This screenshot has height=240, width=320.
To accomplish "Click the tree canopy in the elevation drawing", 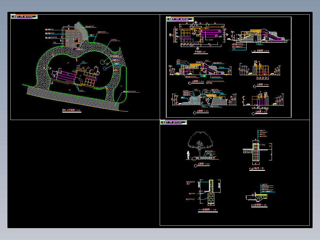I will pos(200,140).
